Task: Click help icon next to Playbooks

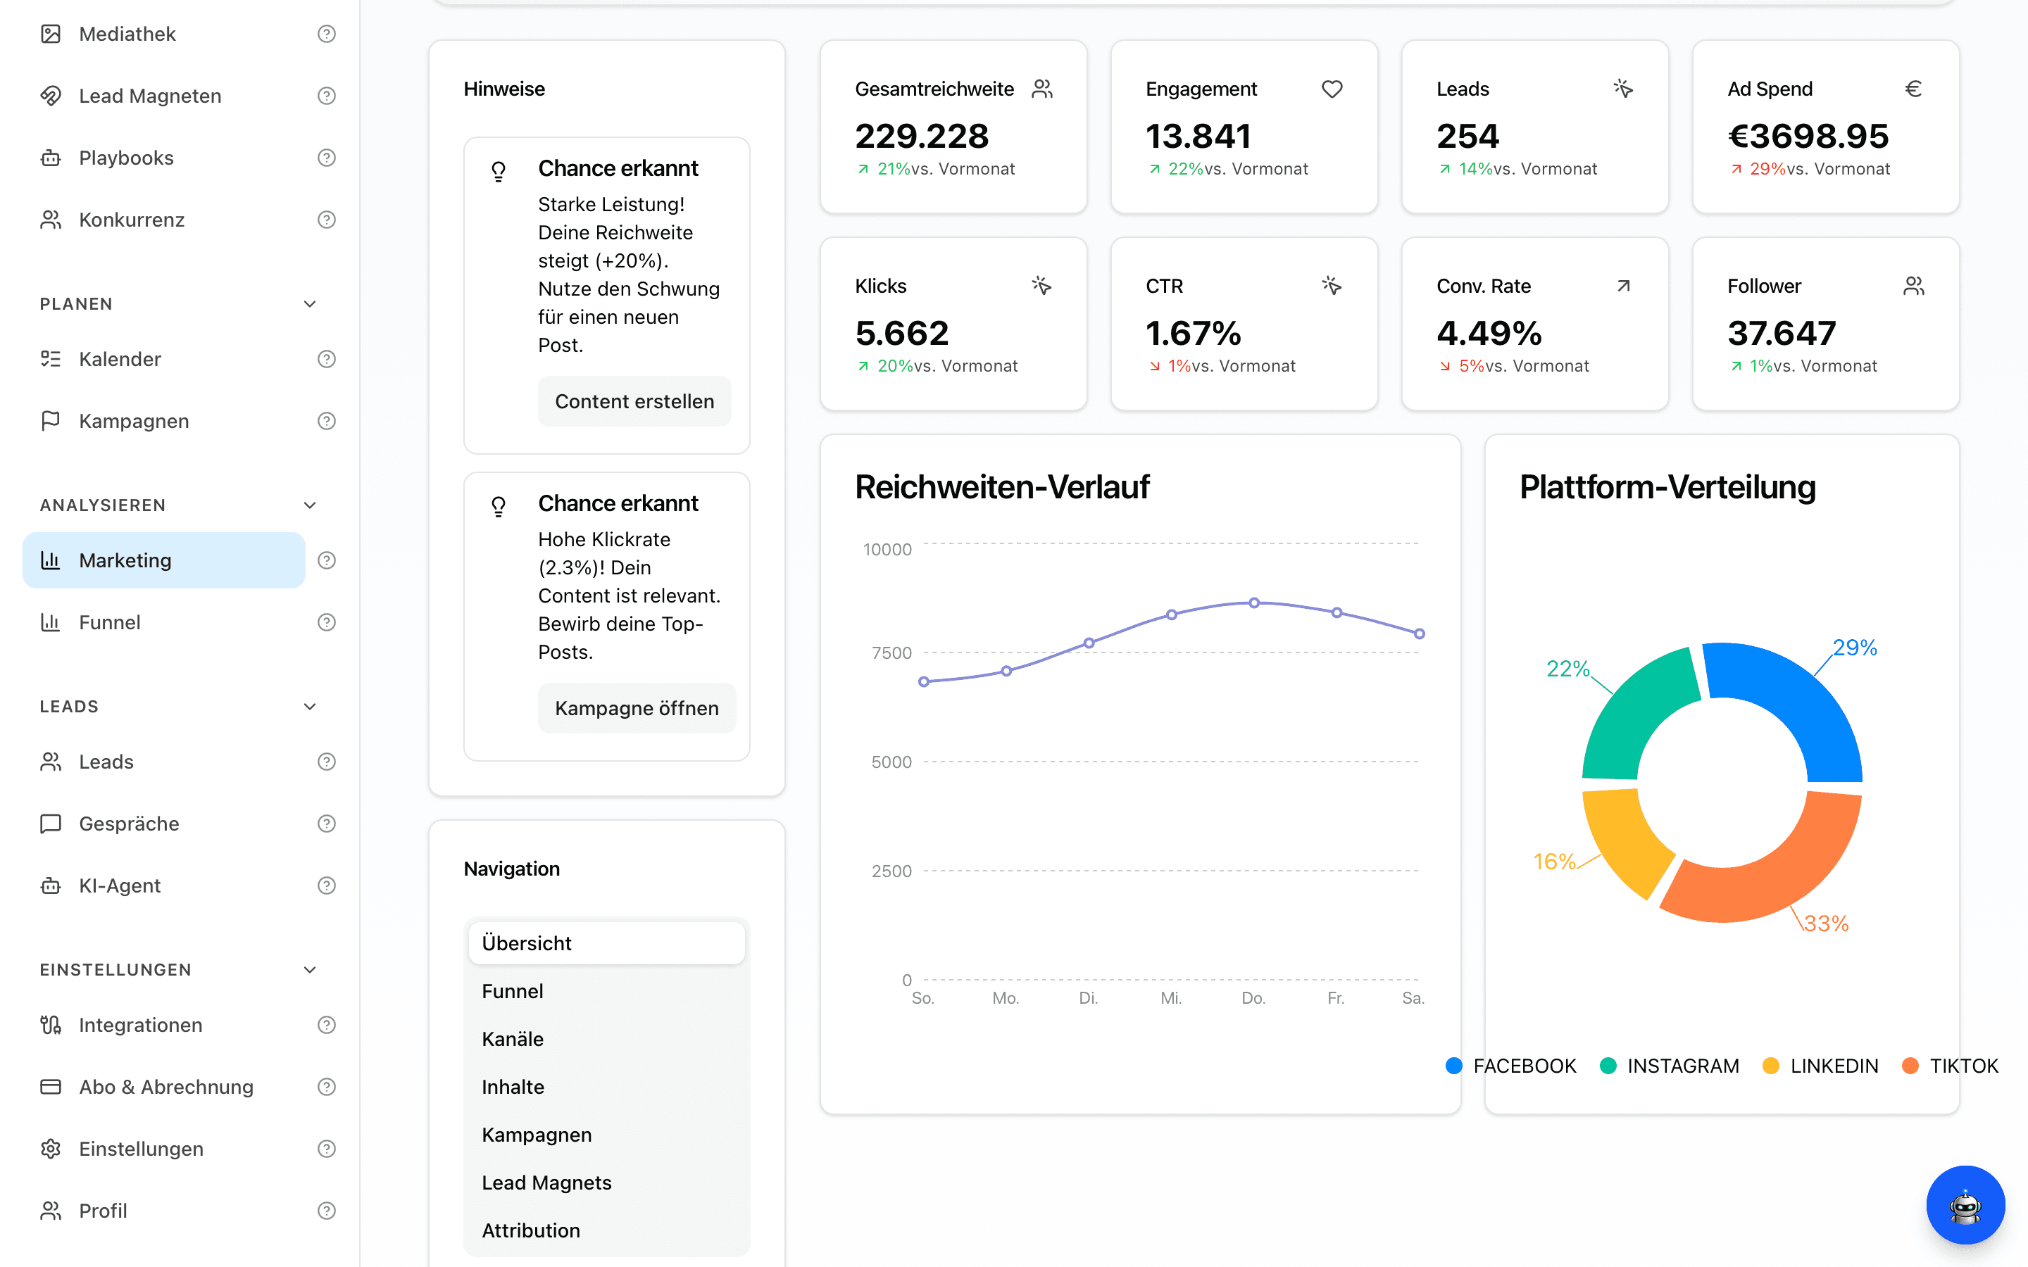Action: 327,158
